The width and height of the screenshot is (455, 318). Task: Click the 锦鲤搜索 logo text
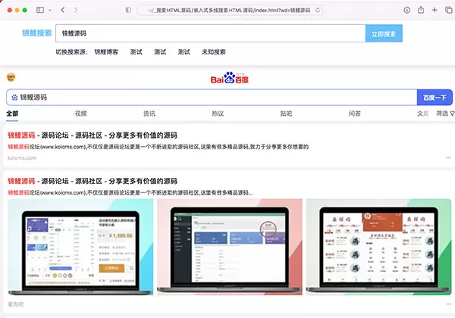(37, 33)
